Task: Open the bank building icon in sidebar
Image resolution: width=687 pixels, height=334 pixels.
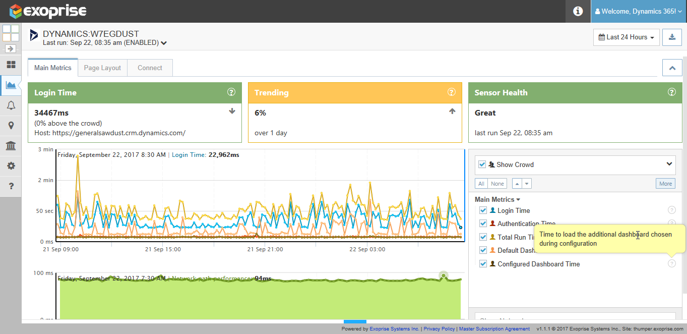Action: point(11,146)
